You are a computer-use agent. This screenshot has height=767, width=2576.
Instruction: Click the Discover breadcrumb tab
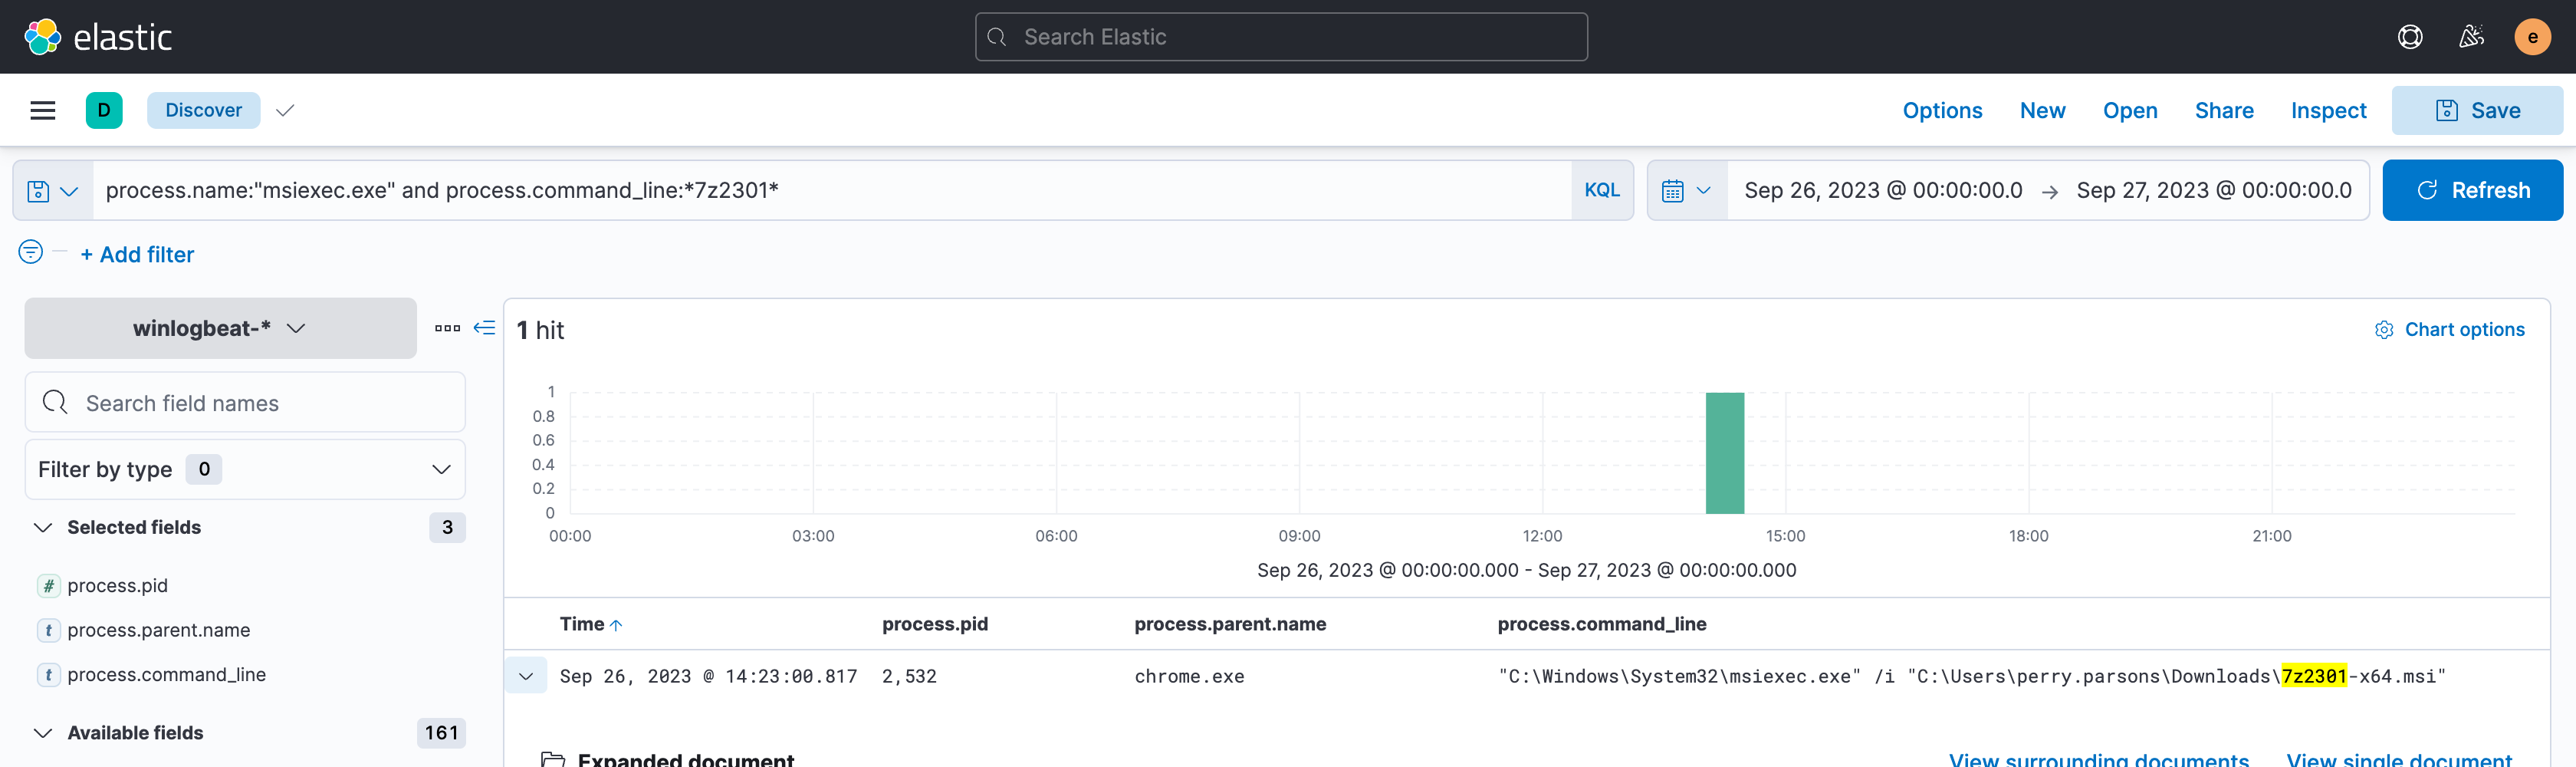tap(203, 110)
